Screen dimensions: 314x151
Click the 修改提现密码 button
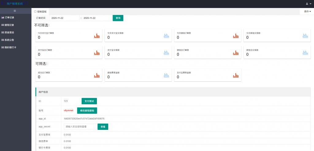coord(87,110)
